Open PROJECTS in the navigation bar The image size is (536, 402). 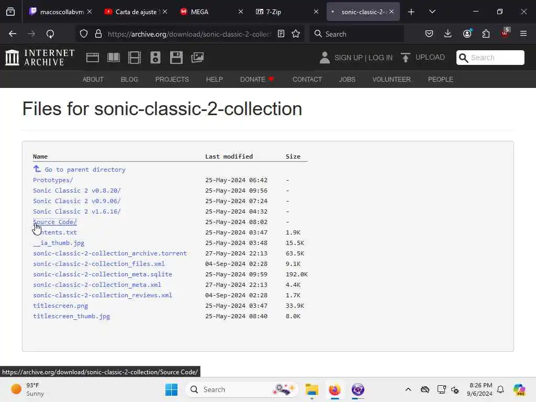tap(172, 80)
